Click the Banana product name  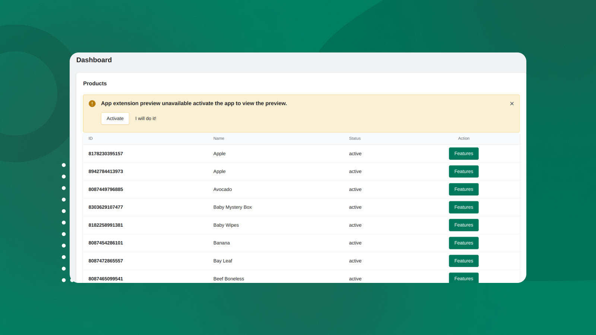coord(221,243)
